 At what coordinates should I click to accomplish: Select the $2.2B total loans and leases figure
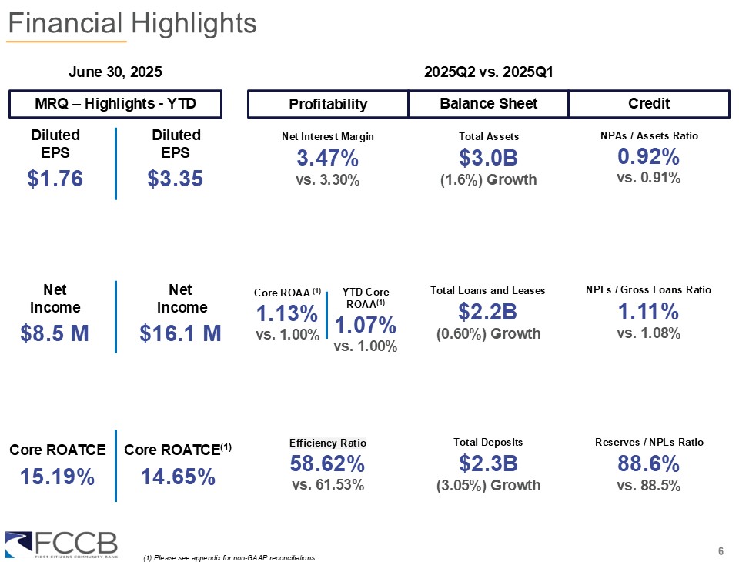(488, 312)
